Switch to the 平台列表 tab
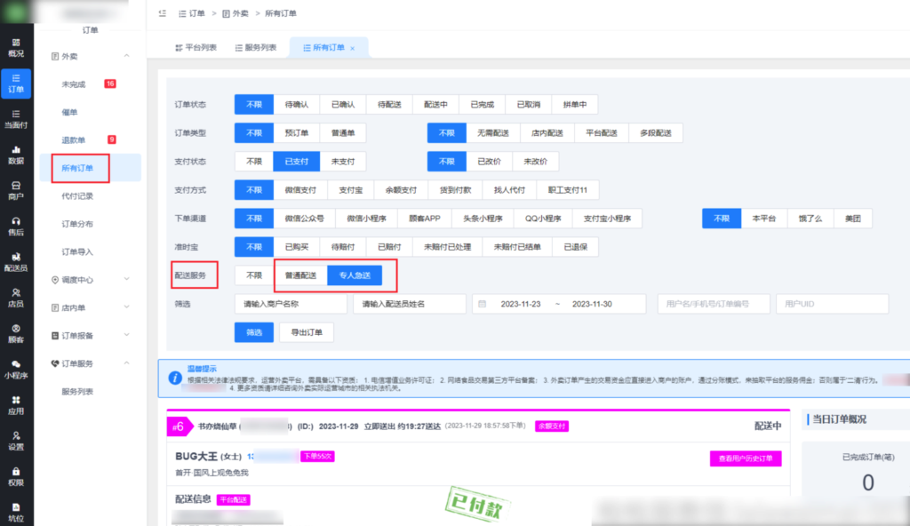The height and width of the screenshot is (526, 910). coord(195,48)
